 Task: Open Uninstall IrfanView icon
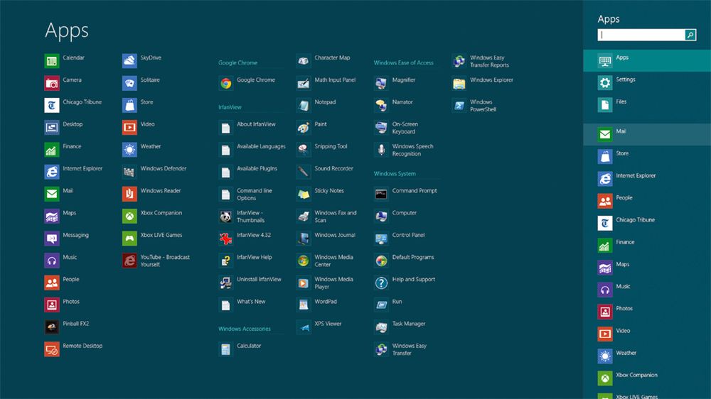click(226, 283)
